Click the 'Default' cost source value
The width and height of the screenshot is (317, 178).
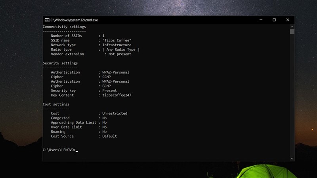tap(109, 136)
